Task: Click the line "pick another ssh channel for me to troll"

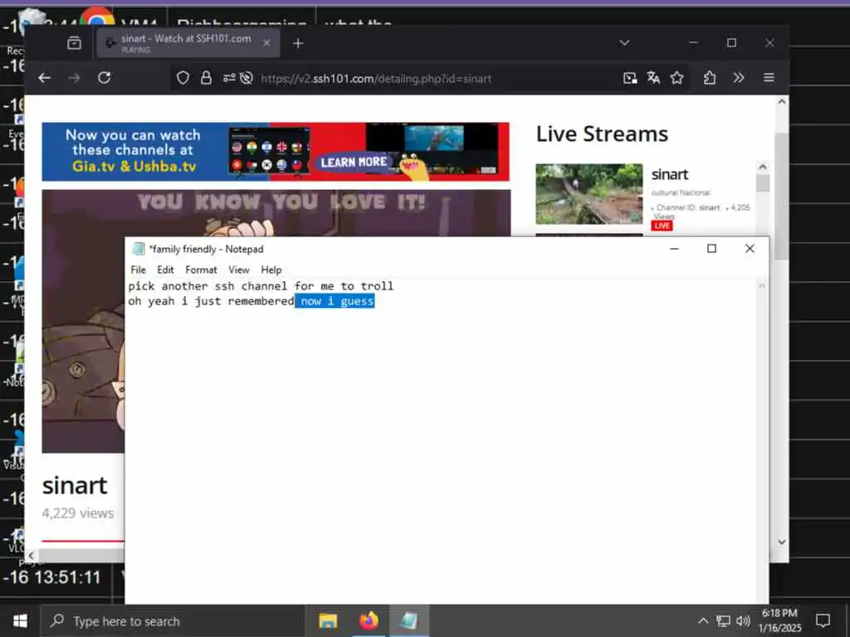Action: pos(261,286)
